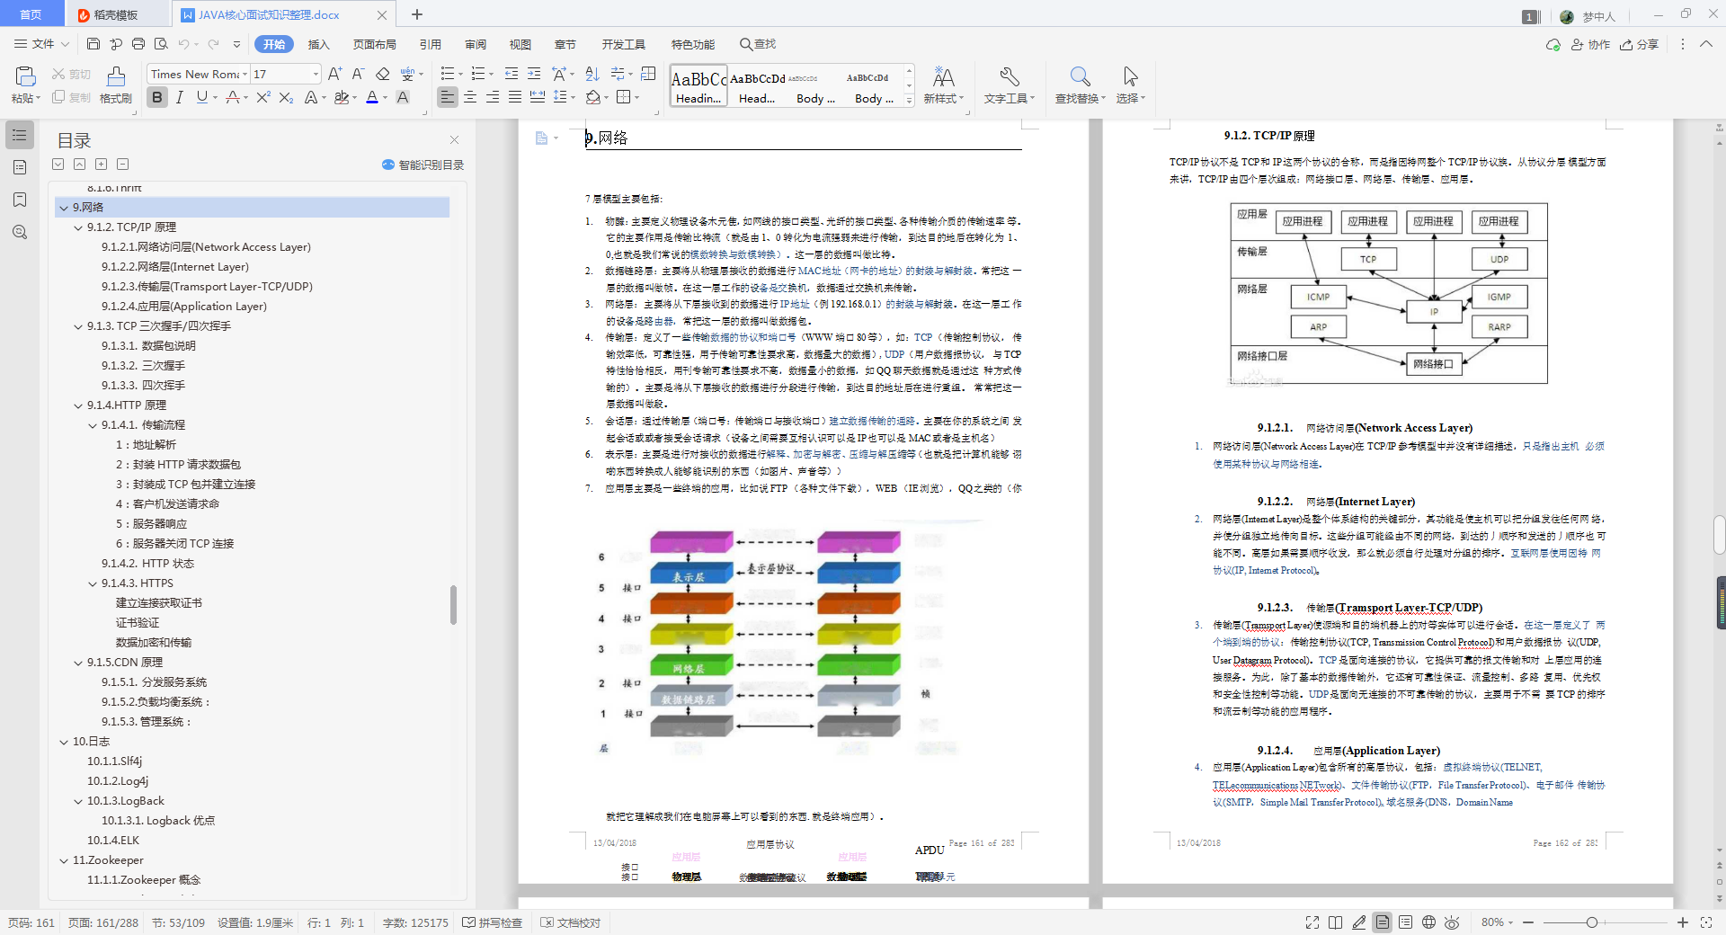
Task: Click the Increase Indent icon
Action: tap(534, 74)
